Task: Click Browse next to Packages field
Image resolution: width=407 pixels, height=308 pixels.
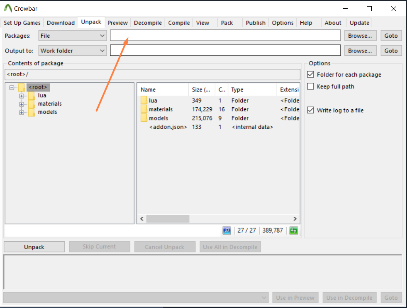Action: click(x=360, y=36)
